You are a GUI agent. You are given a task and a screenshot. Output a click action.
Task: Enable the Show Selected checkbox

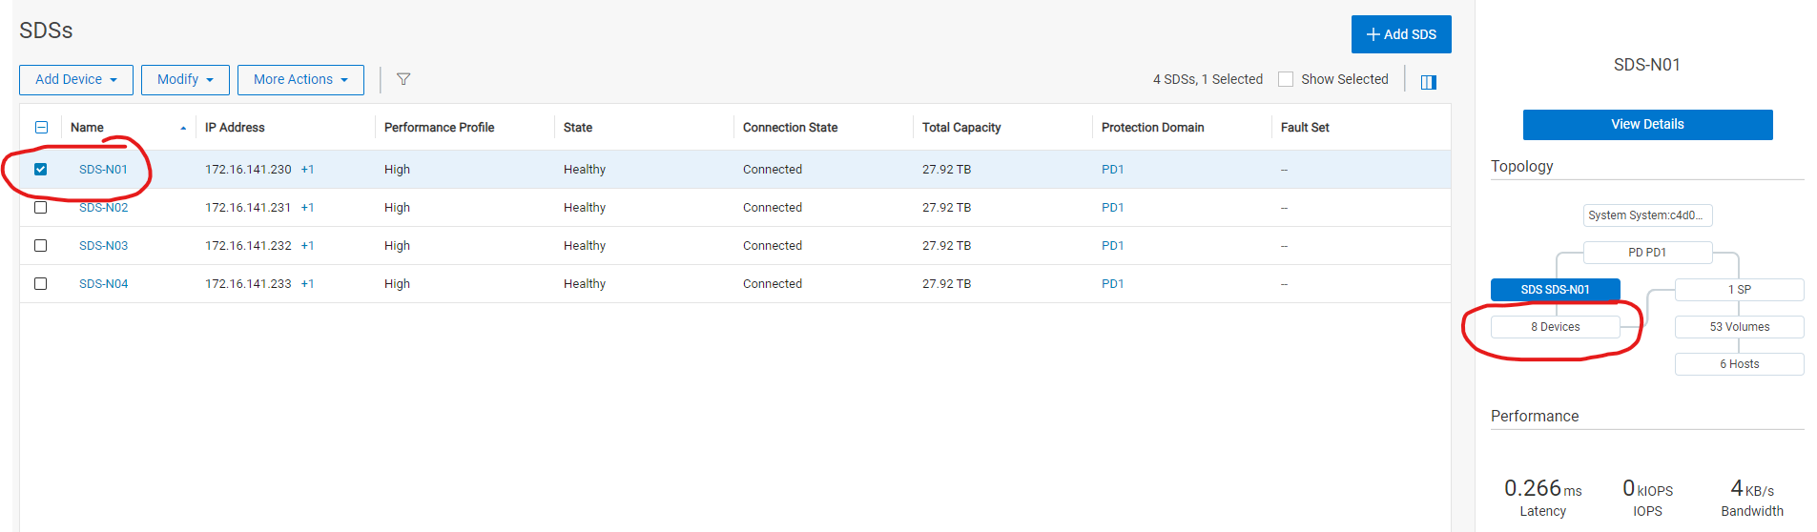point(1286,79)
